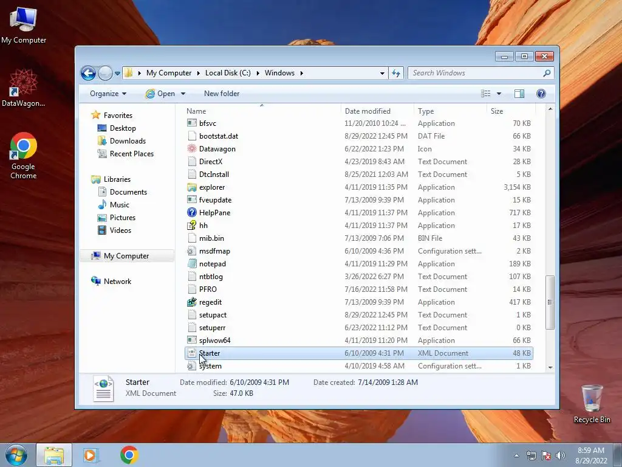Open the Videos library
Viewport: 622px width, 467px height.
[120, 230]
